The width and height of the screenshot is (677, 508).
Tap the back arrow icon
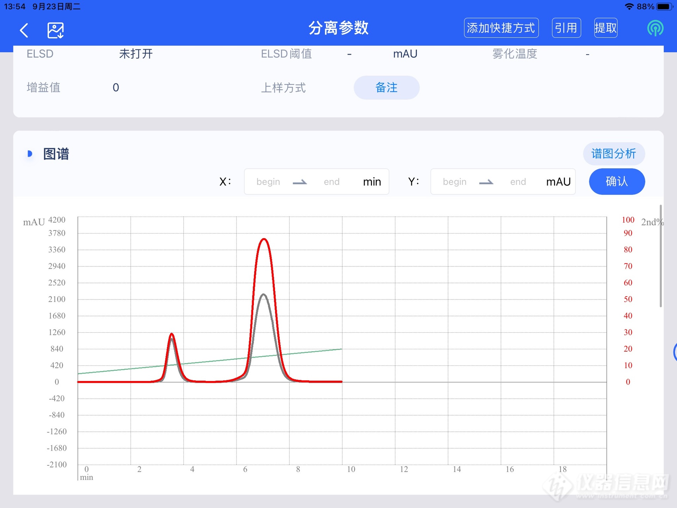[x=24, y=30]
